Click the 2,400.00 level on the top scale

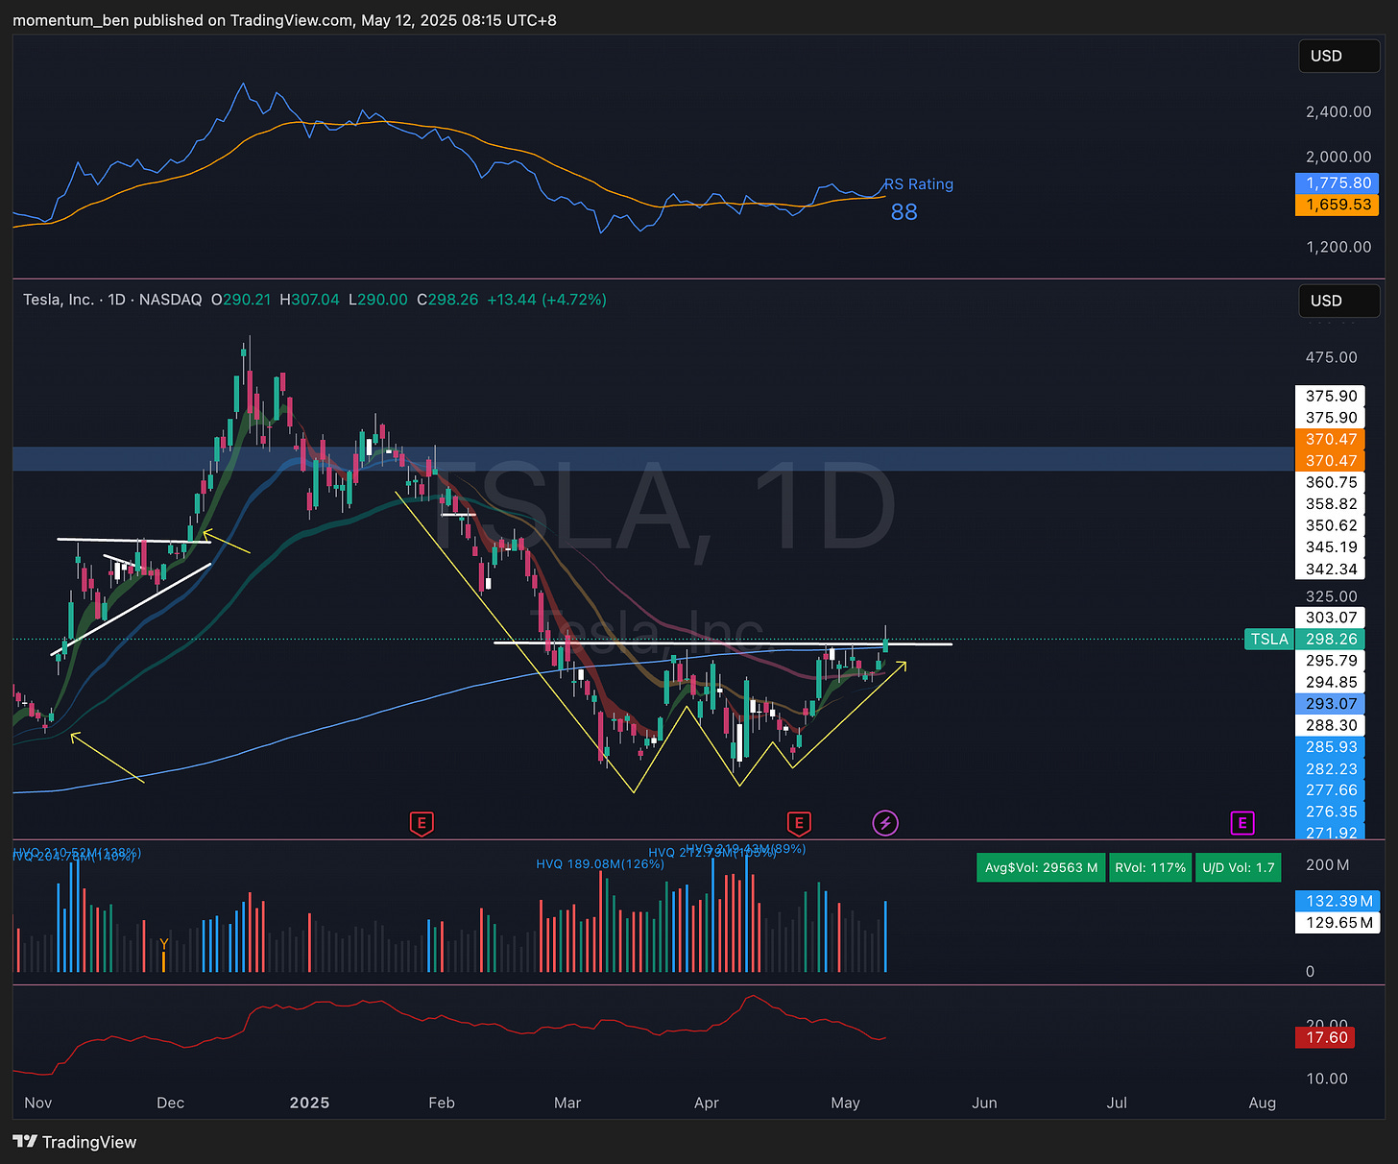pyautogui.click(x=1338, y=111)
